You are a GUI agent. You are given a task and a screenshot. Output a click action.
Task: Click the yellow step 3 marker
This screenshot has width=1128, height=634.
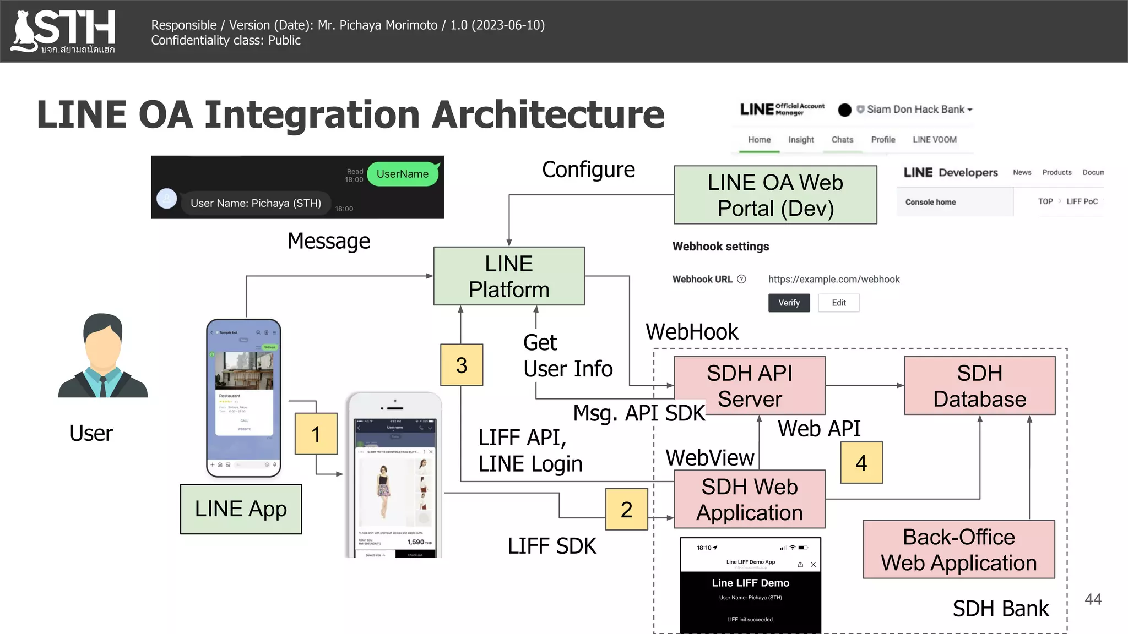point(462,365)
